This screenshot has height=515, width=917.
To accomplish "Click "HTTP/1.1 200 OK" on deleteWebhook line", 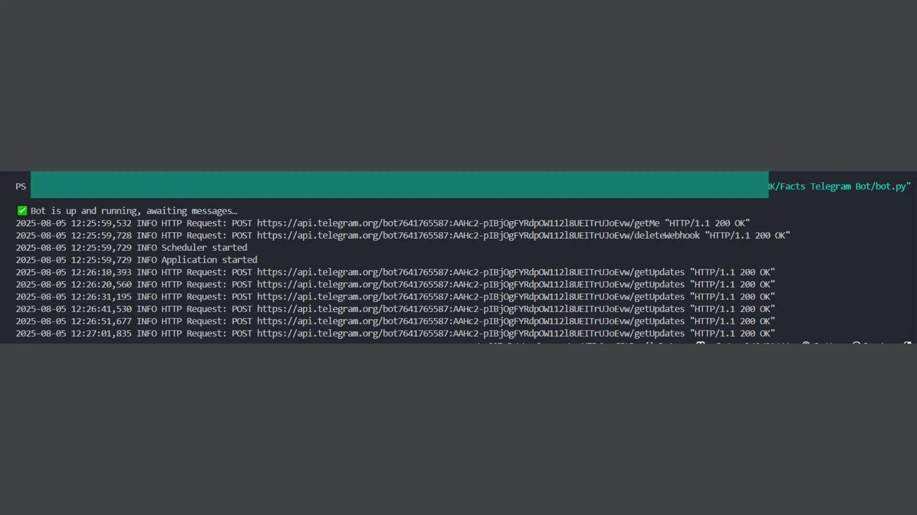I will click(747, 236).
